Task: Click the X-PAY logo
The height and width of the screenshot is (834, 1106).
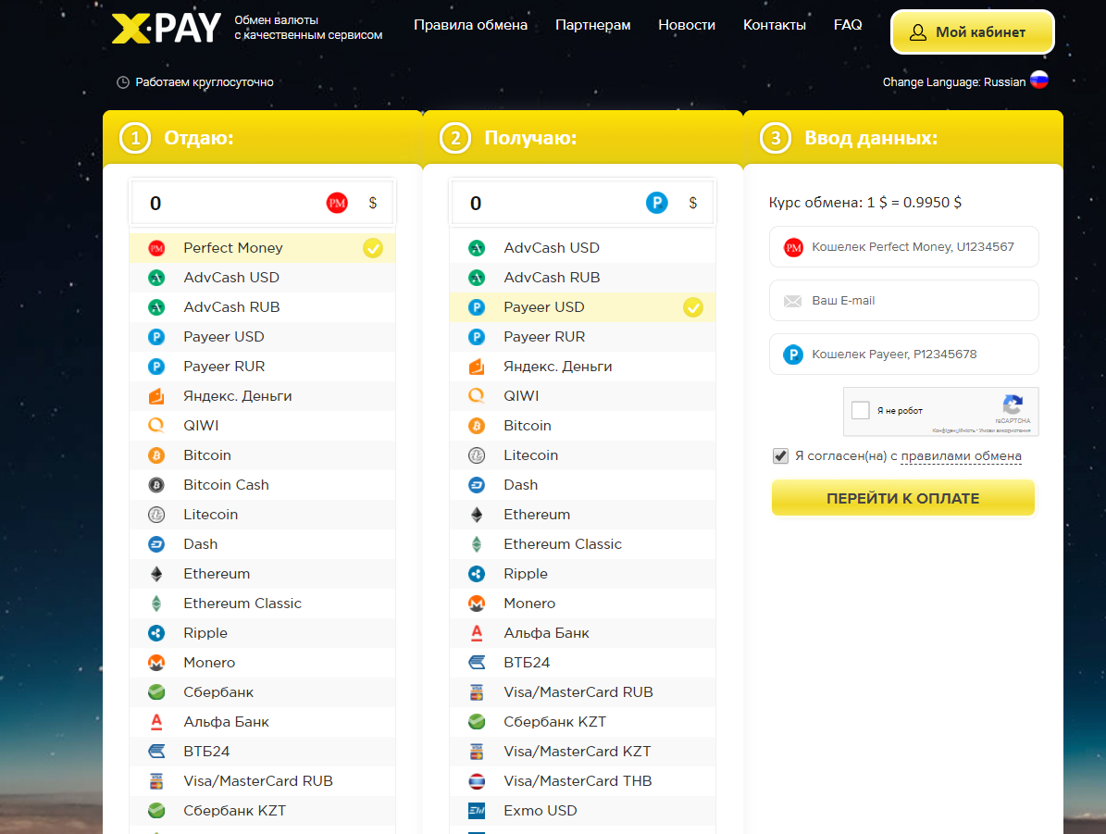Action: 167,28
